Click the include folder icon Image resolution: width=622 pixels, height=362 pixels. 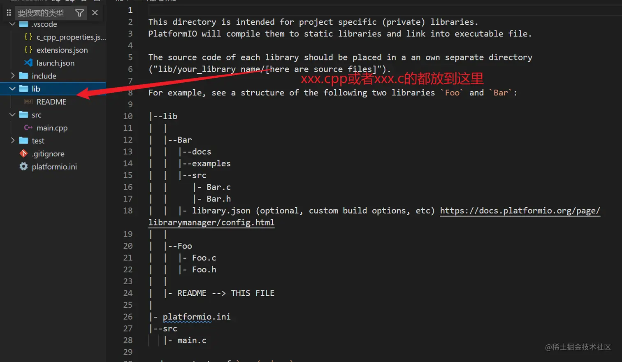24,76
